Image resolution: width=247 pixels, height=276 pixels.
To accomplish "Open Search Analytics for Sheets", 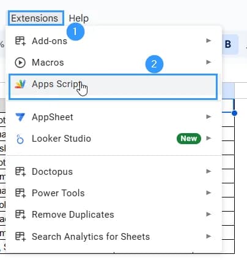I will (114, 237).
